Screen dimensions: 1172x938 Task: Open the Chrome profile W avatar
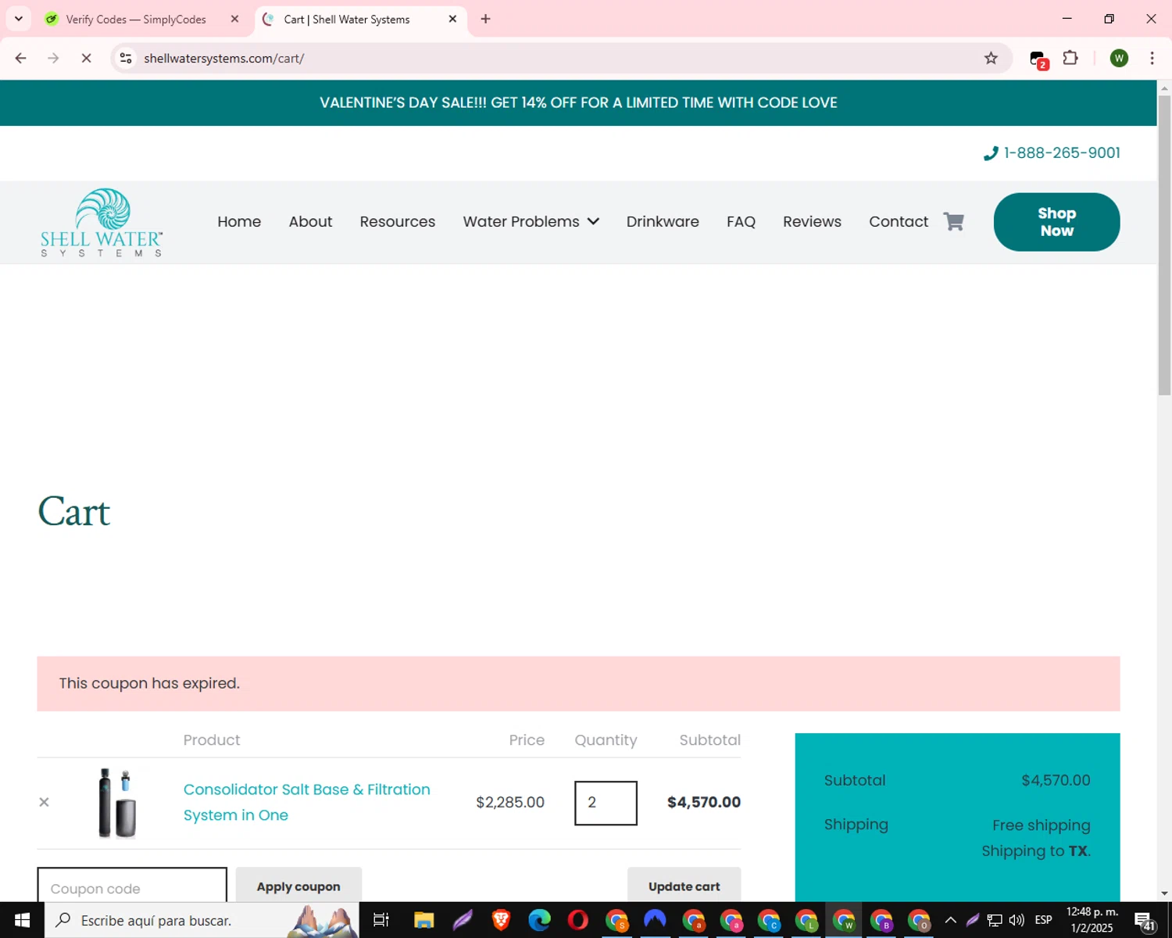click(1119, 58)
